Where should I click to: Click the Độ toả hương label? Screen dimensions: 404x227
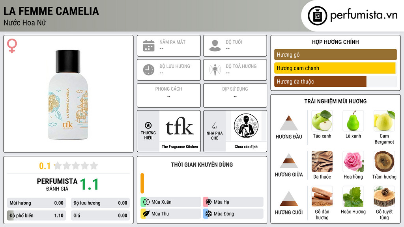click(x=241, y=66)
